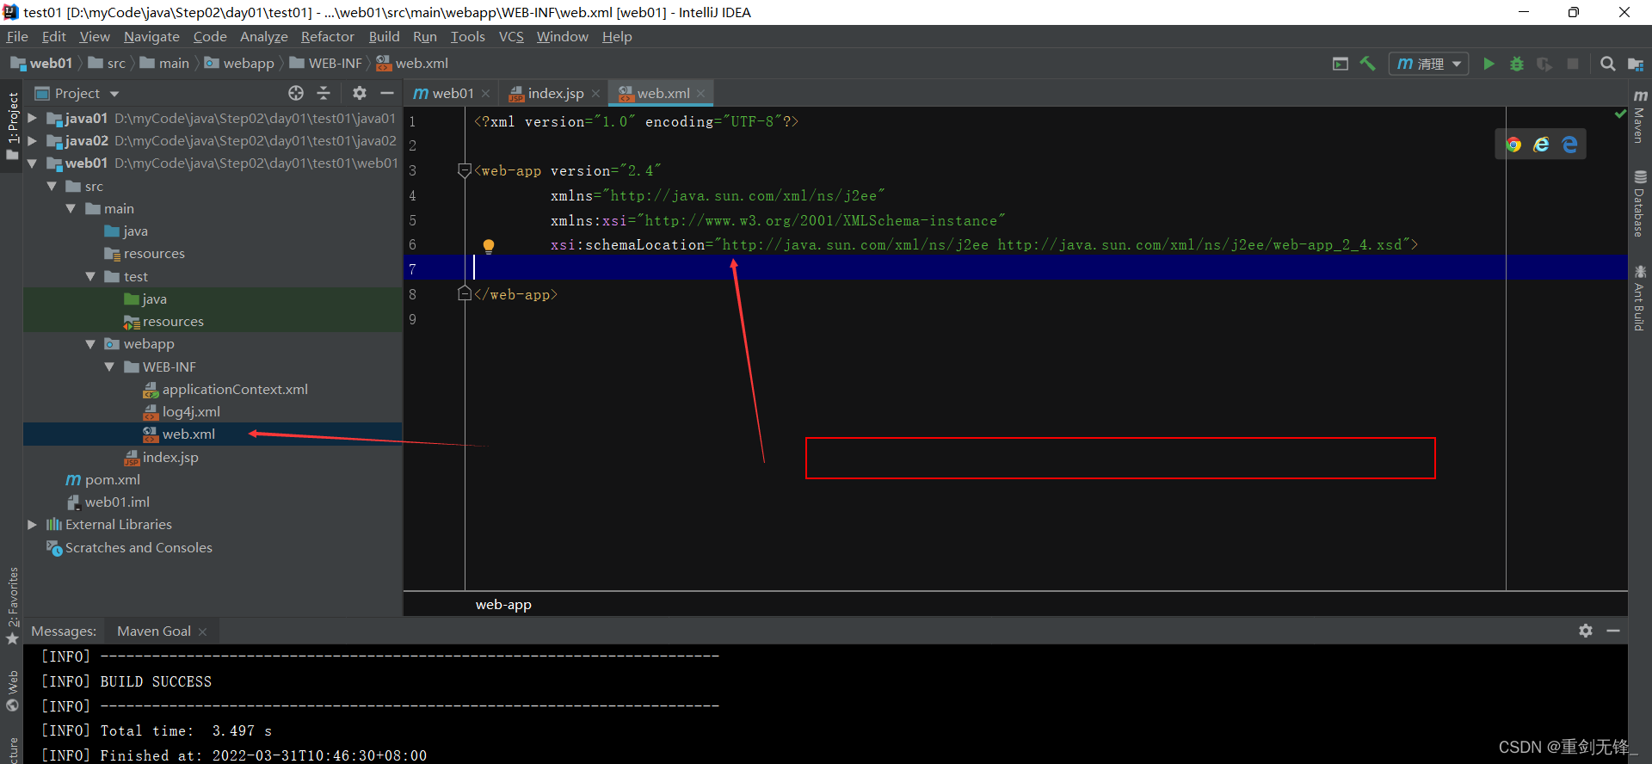The height and width of the screenshot is (764, 1652).
Task: Click web01 in the breadcrumb bar
Action: click(41, 63)
